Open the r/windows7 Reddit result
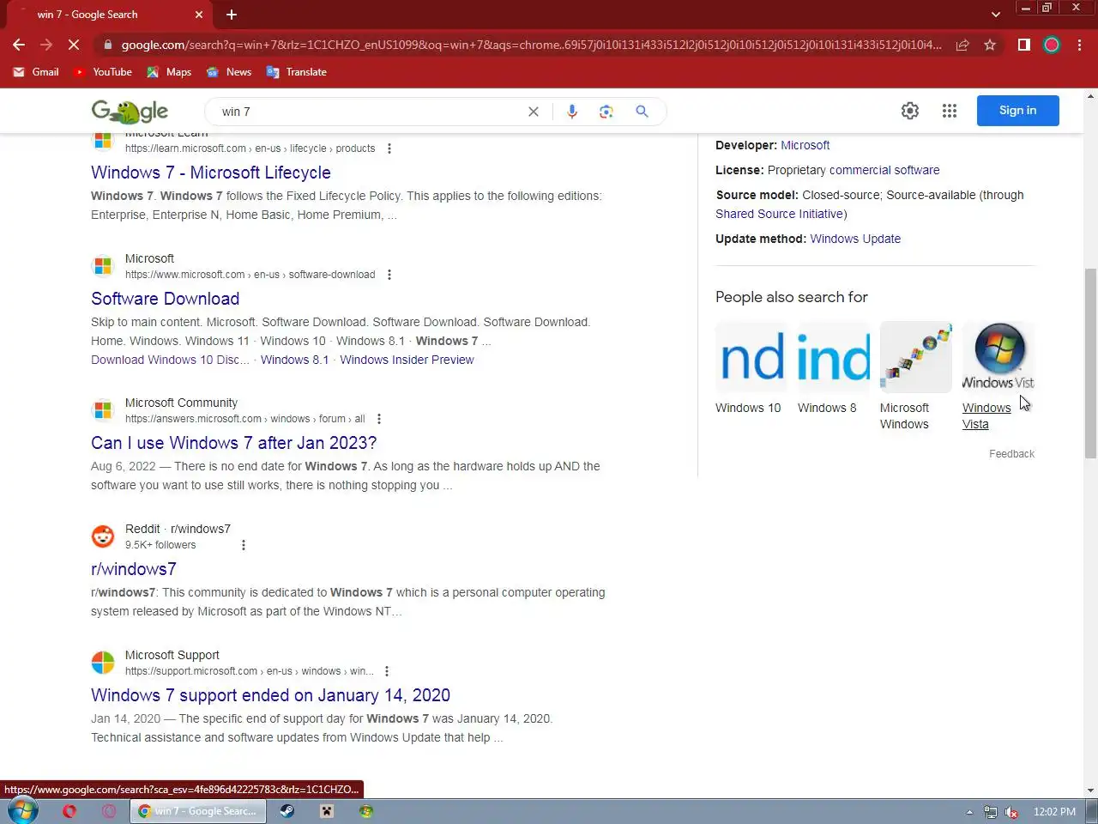 coord(134,569)
